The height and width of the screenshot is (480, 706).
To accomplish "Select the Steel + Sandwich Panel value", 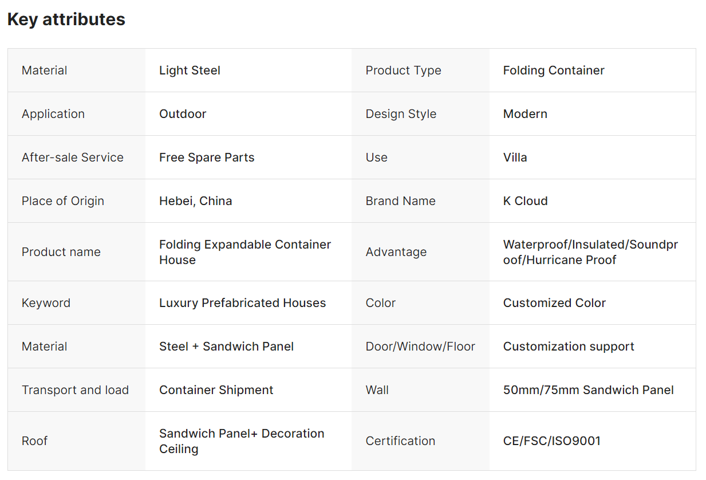I will [x=226, y=347].
